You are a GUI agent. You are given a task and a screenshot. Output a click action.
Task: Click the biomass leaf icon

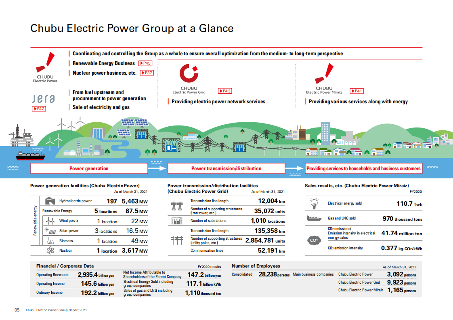point(51,241)
